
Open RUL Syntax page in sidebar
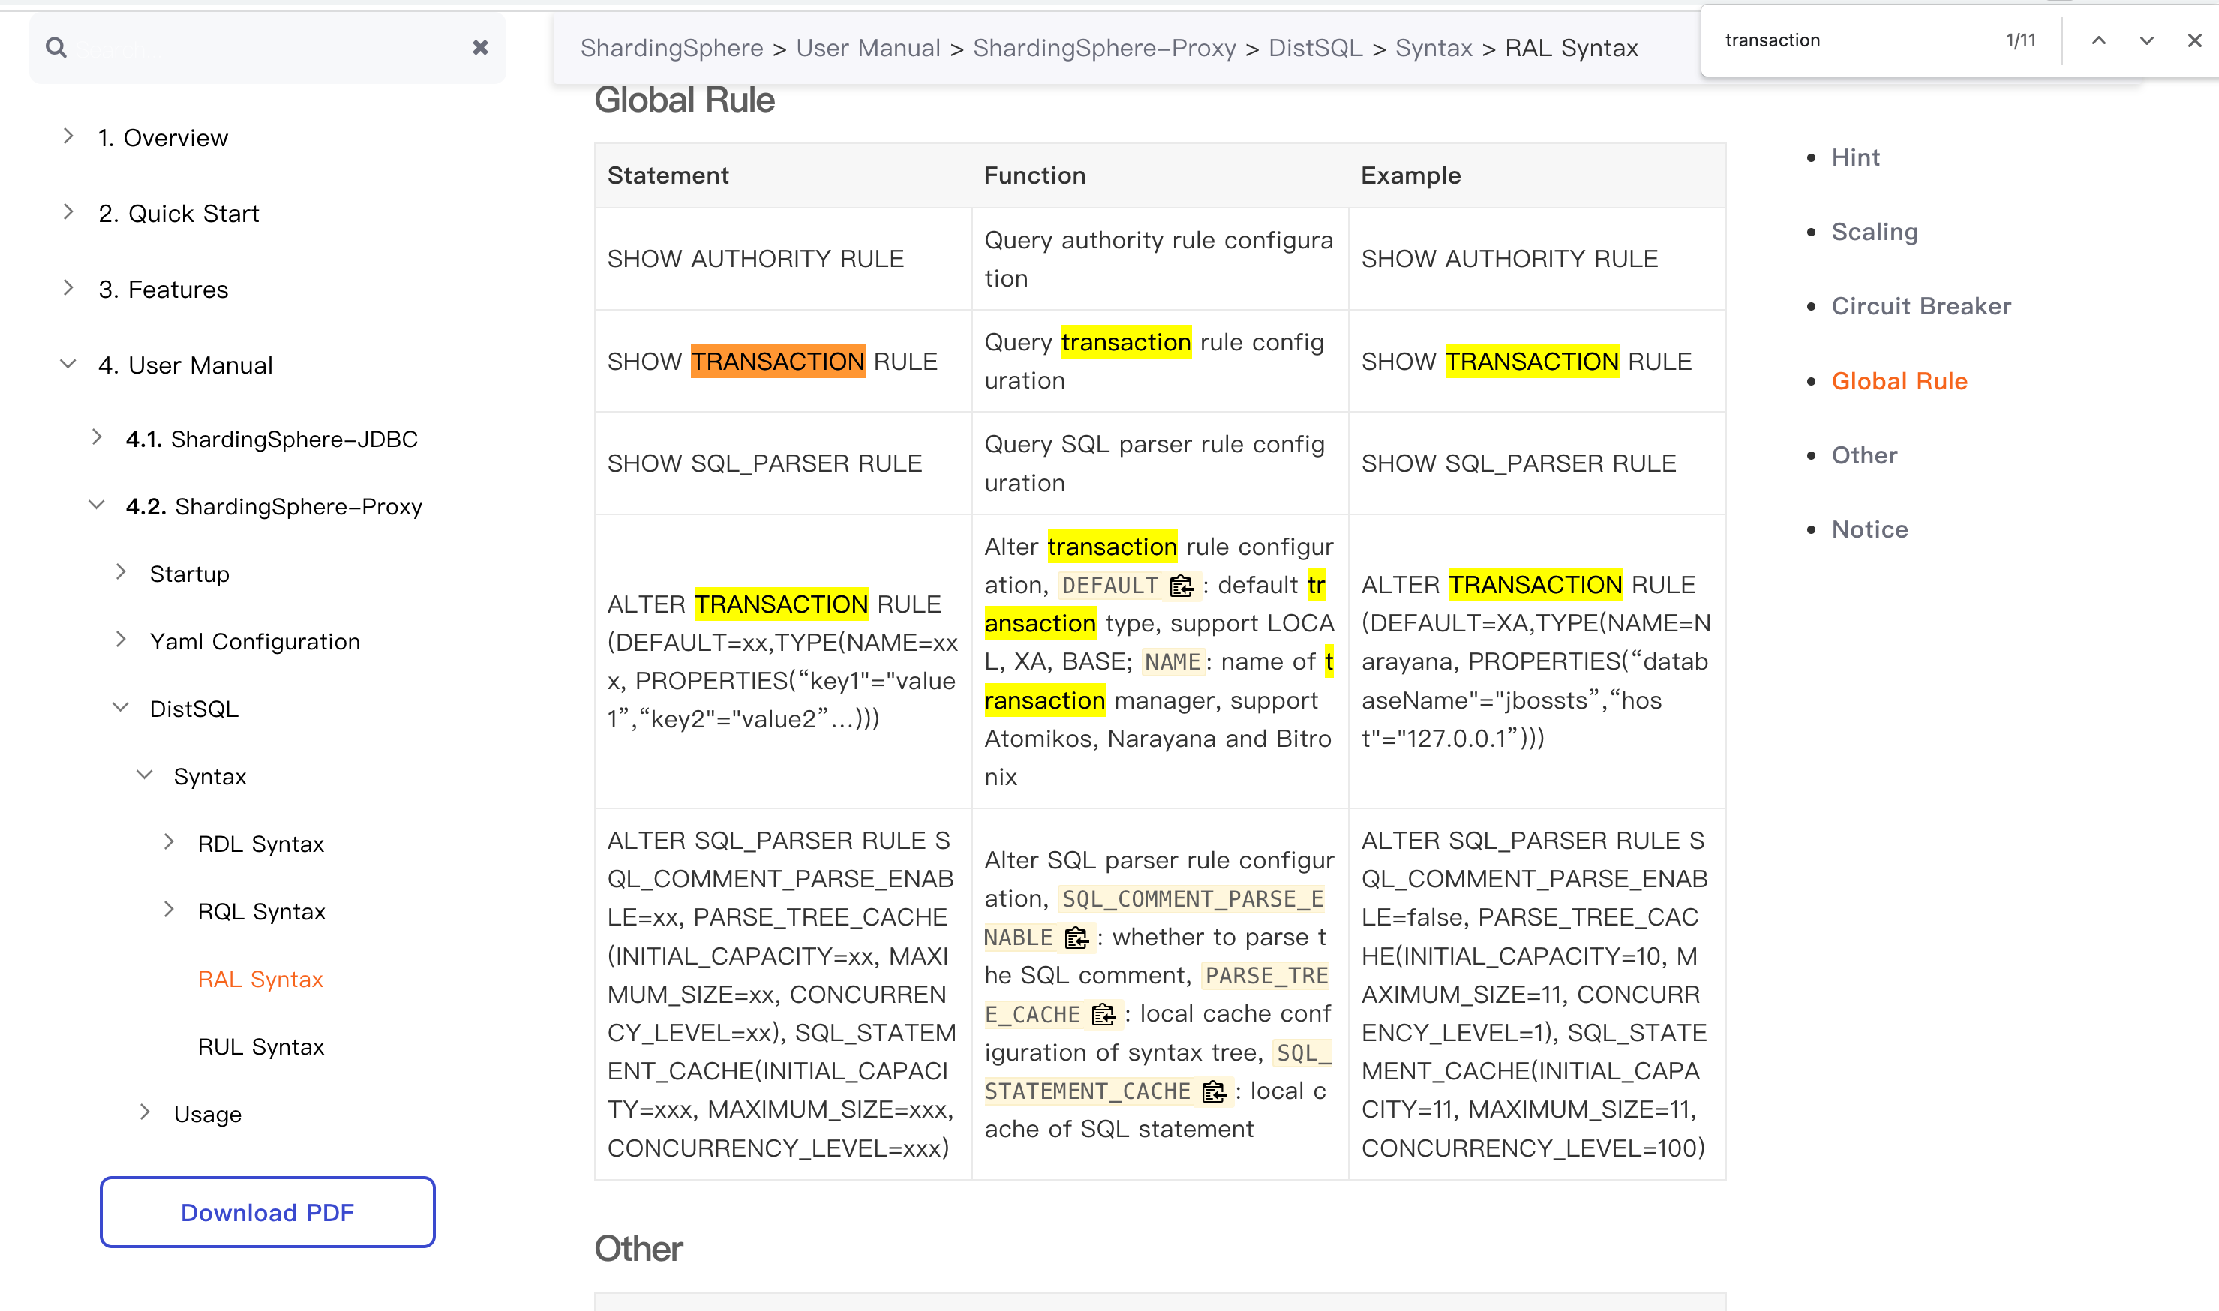click(260, 1047)
